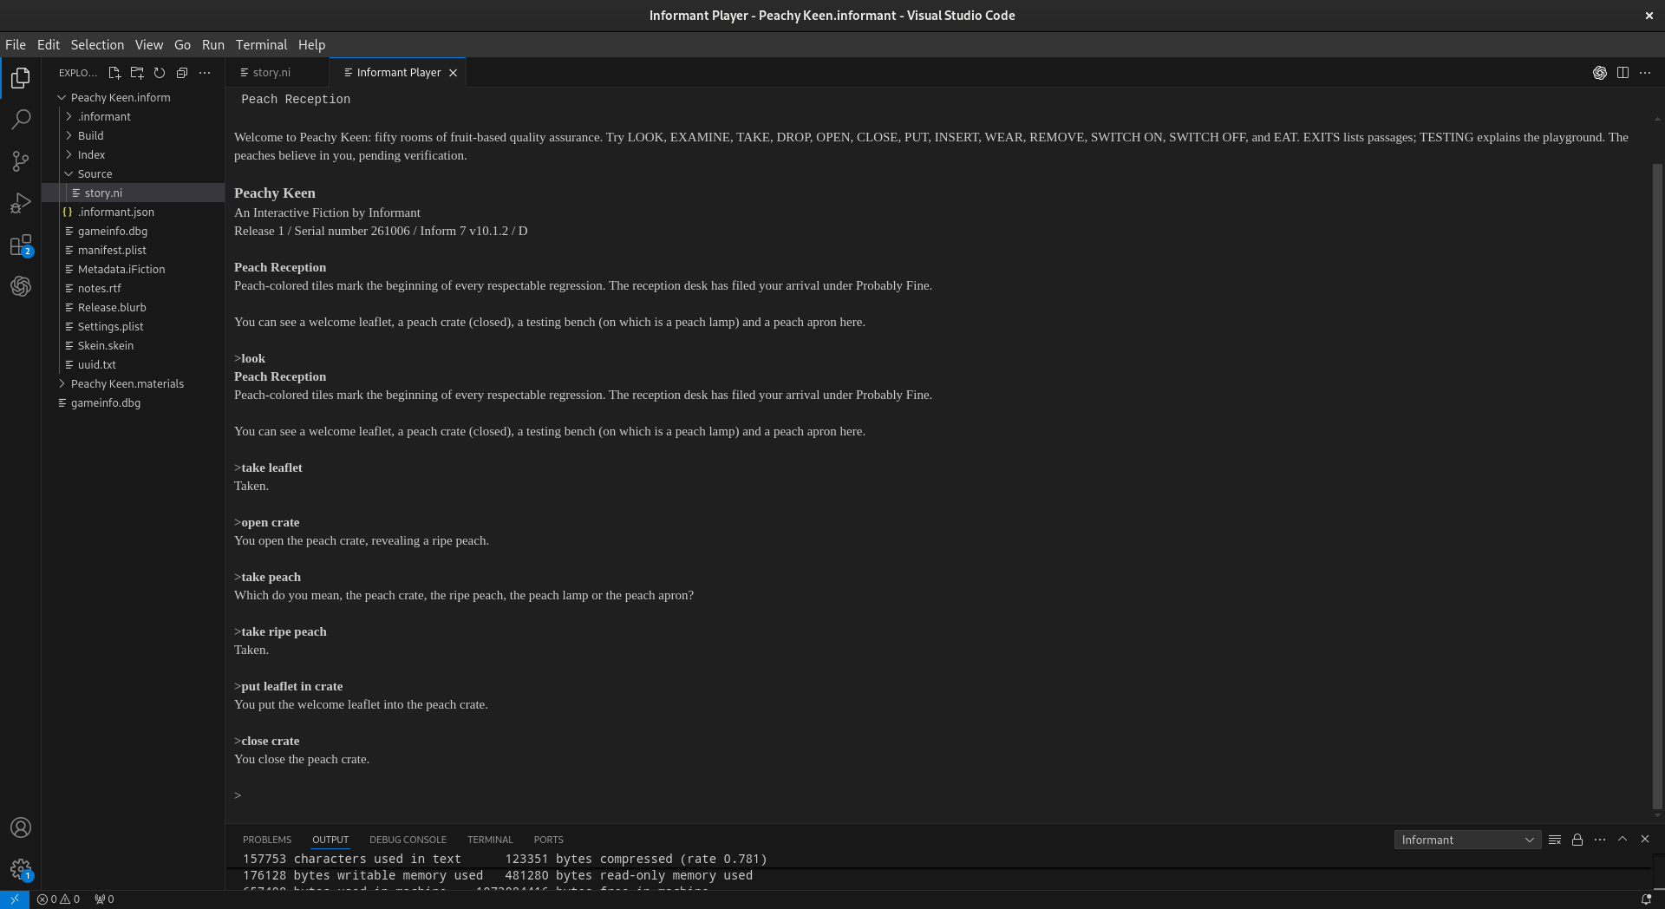
Task: Open the Search view in the activity bar
Action: click(21, 120)
